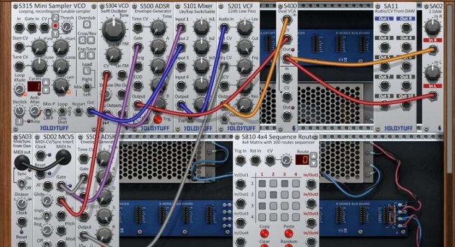The width and height of the screenshot is (455, 247).
Task: Click the red Trig button on S500 ADSR
Action: 157,119
